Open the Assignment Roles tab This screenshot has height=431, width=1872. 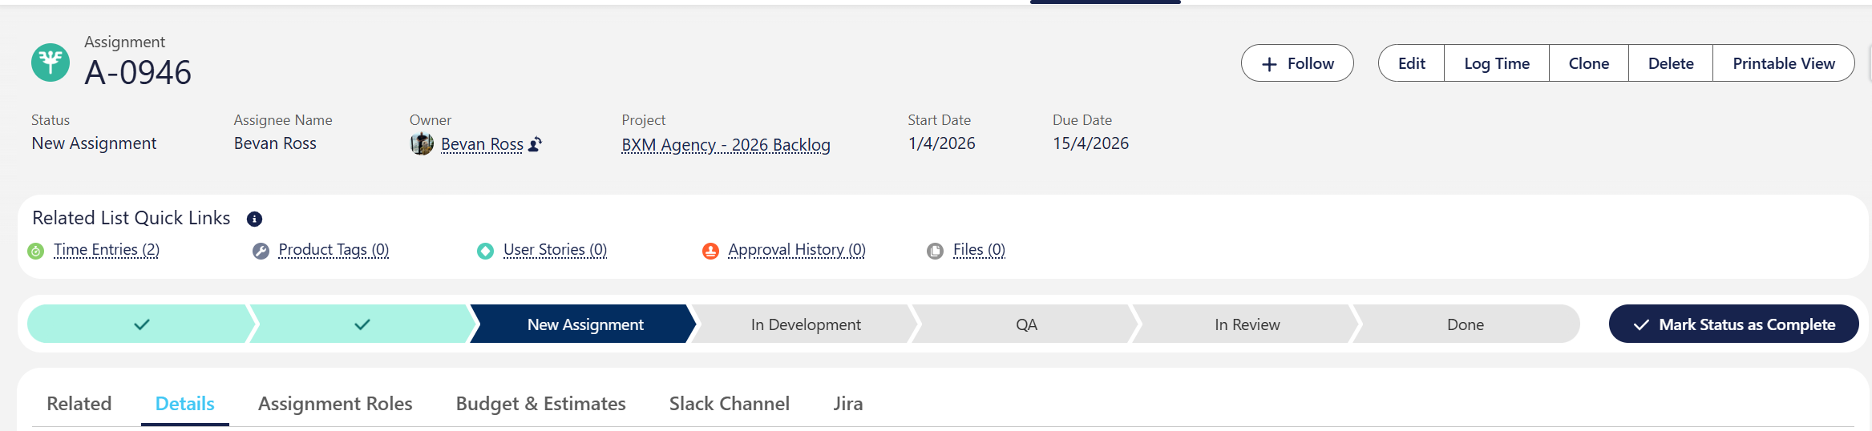tap(335, 404)
